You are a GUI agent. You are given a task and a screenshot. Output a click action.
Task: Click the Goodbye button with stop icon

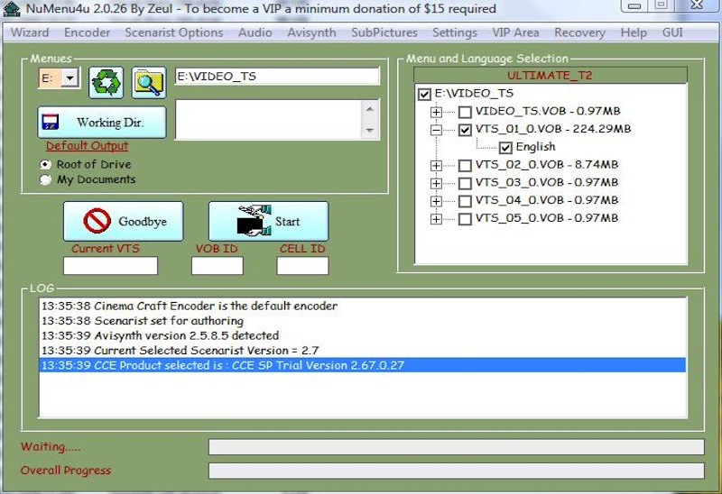pyautogui.click(x=122, y=221)
